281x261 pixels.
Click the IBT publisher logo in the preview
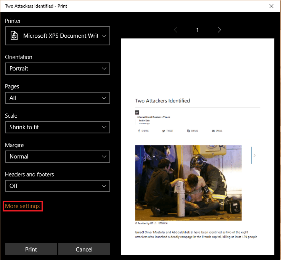click(137, 112)
